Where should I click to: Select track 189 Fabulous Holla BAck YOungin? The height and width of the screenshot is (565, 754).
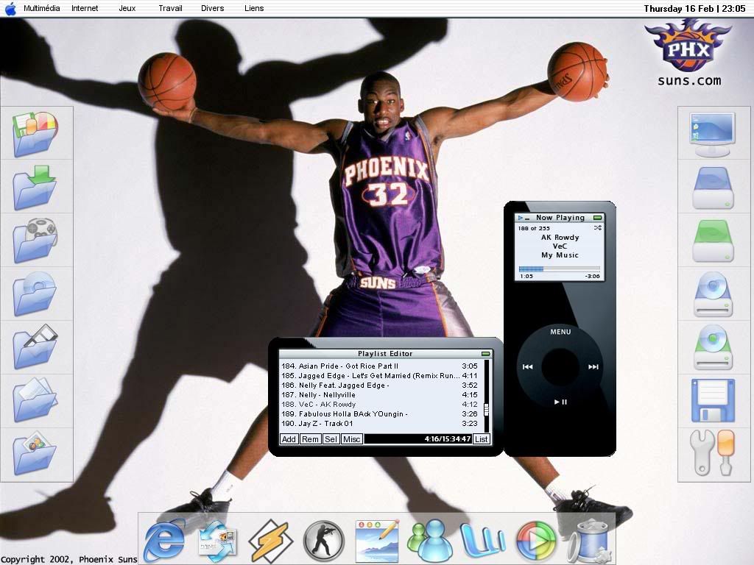click(379, 414)
